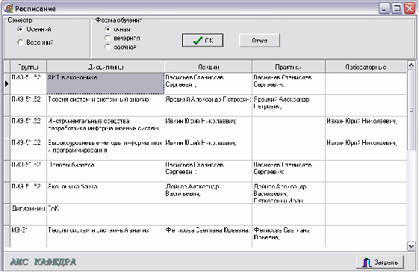Click the current-row arrow indicator in first row
The image size is (419, 272).
pyautogui.click(x=7, y=84)
